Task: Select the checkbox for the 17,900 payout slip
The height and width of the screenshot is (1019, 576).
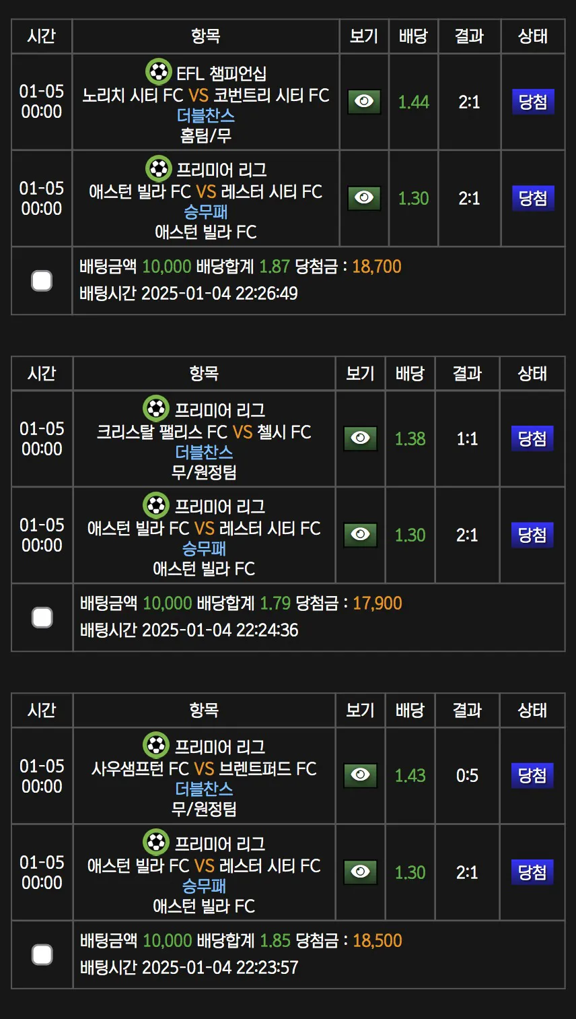Action: coord(42,618)
